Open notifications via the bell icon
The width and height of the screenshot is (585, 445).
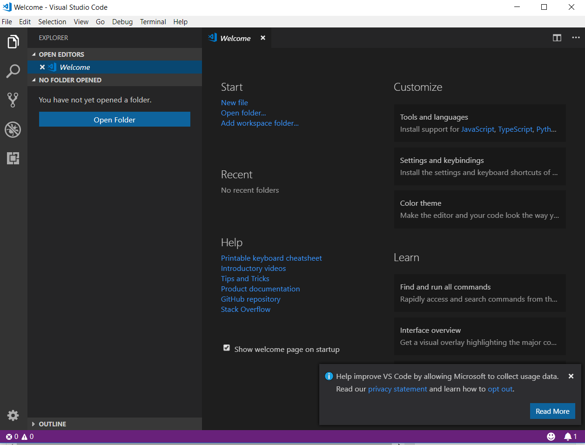[x=569, y=436]
